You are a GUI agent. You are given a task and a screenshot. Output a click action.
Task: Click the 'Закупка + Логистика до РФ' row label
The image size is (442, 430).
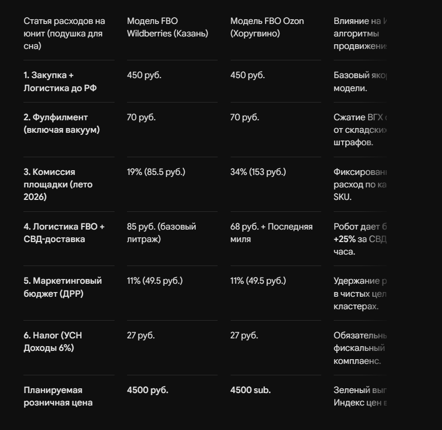click(x=60, y=81)
